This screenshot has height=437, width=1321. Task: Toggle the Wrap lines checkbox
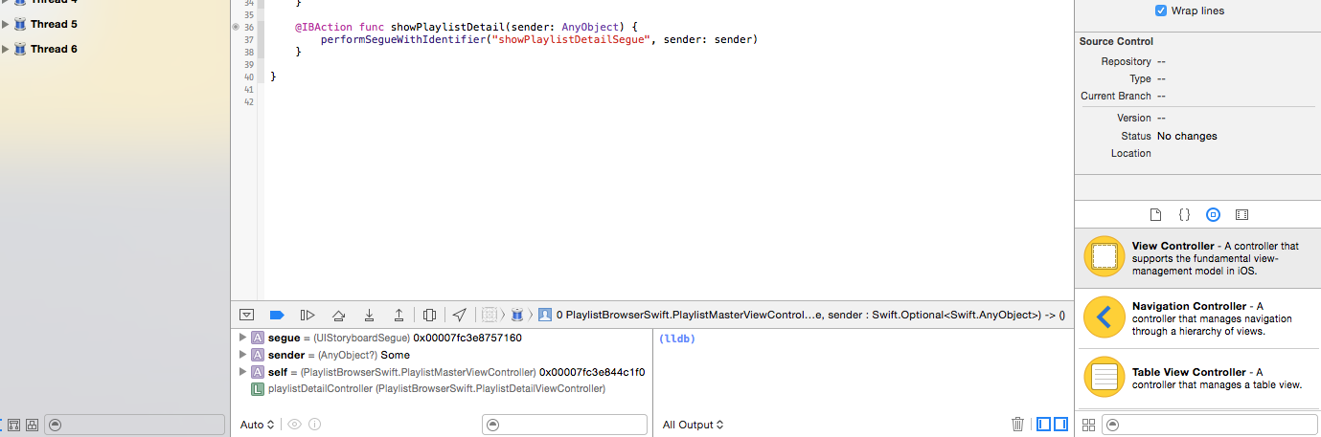coord(1161,11)
